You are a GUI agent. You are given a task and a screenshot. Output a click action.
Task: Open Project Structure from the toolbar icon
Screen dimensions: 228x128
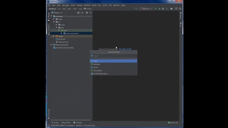(172, 9)
